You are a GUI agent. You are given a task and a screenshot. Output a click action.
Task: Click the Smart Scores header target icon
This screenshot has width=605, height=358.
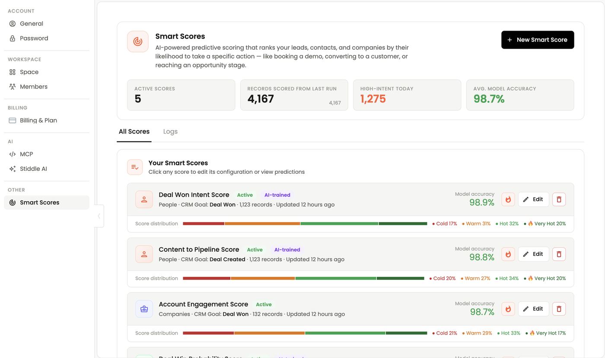point(138,42)
